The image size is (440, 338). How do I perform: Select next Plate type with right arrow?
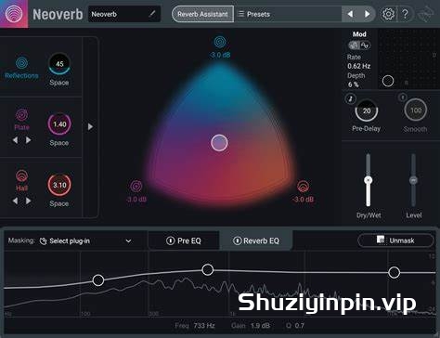coord(29,140)
